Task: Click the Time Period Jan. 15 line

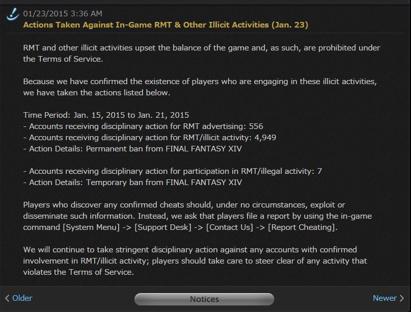Action: [106, 115]
